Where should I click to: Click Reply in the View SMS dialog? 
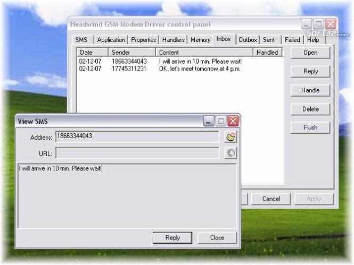[172, 238]
